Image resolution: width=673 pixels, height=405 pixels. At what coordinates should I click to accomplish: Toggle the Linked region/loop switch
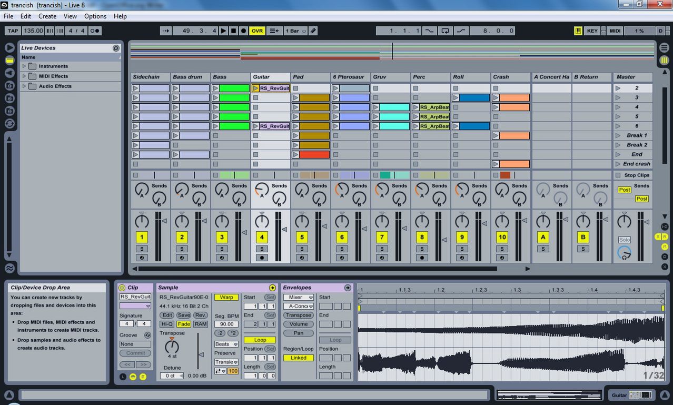(x=298, y=358)
